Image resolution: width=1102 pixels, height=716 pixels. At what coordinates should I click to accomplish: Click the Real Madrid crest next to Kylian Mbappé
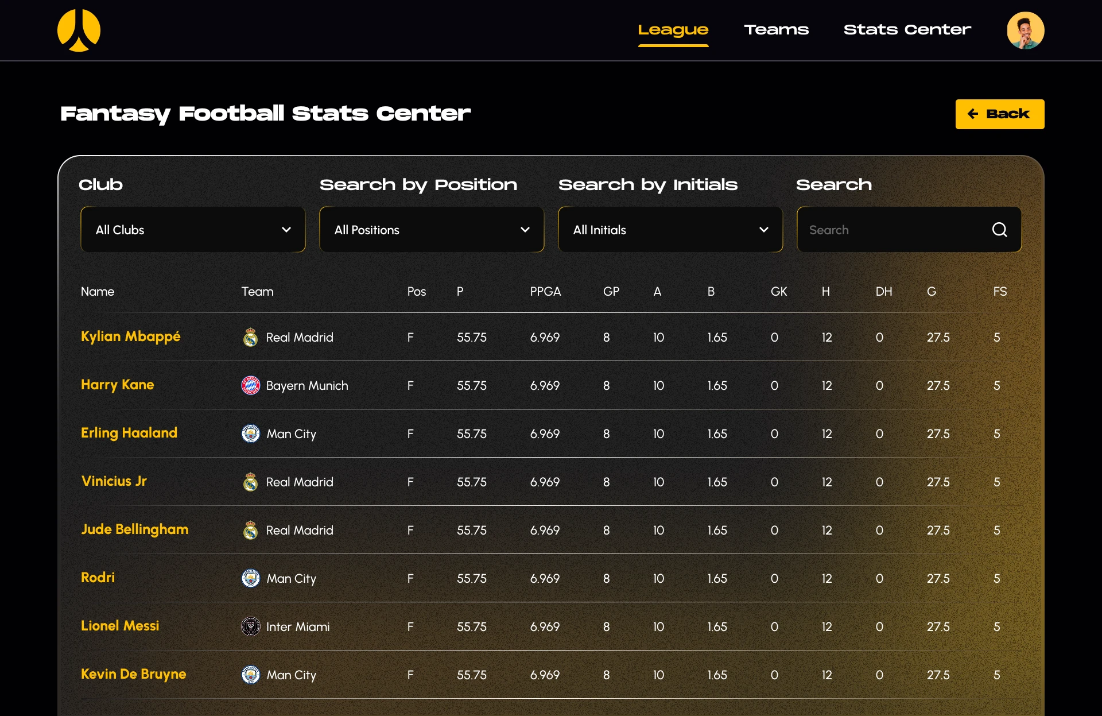tap(250, 338)
